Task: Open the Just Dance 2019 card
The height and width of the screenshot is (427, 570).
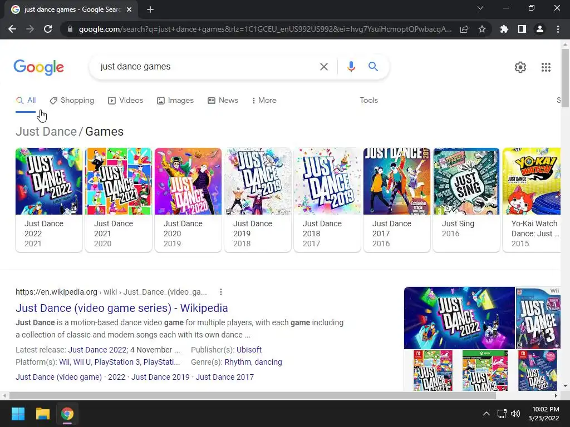Action: [258, 200]
